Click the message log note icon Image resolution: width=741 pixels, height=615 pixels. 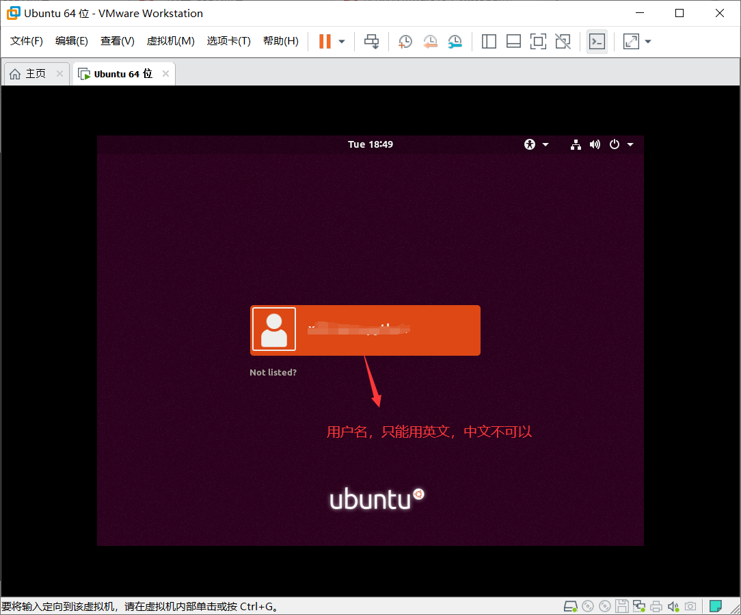point(716,606)
